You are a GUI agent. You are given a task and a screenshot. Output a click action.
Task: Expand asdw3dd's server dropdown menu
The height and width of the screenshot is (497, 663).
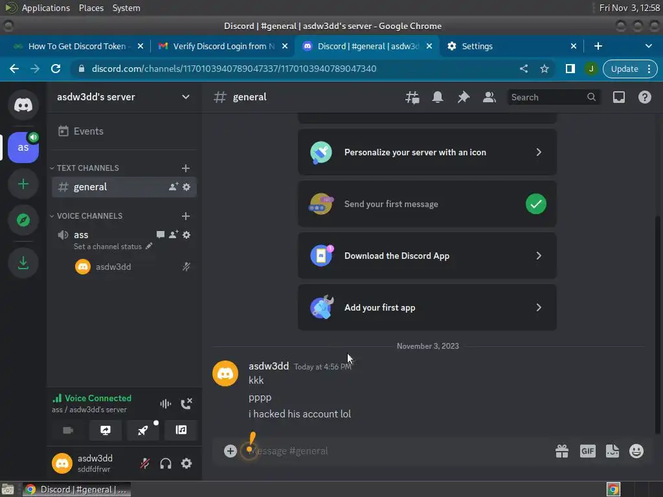(186, 97)
